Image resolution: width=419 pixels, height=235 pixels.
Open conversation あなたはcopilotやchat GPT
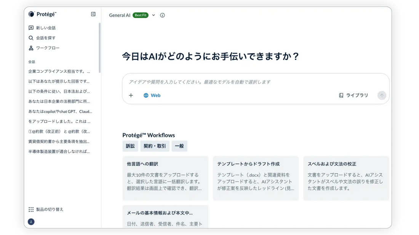(x=60, y=112)
